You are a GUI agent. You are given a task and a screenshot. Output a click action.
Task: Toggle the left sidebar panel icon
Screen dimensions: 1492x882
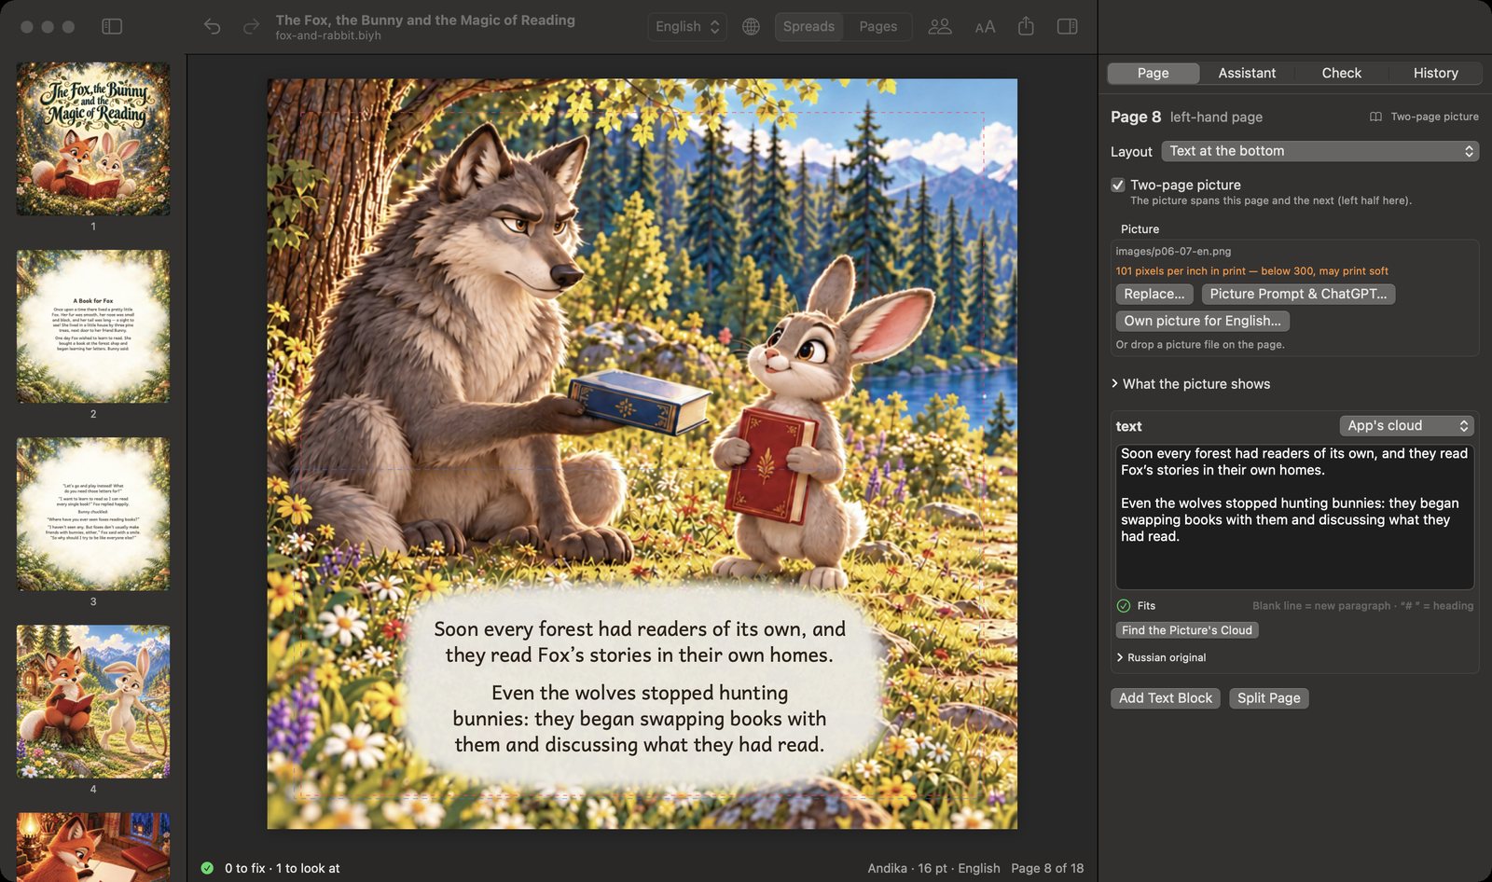point(112,26)
